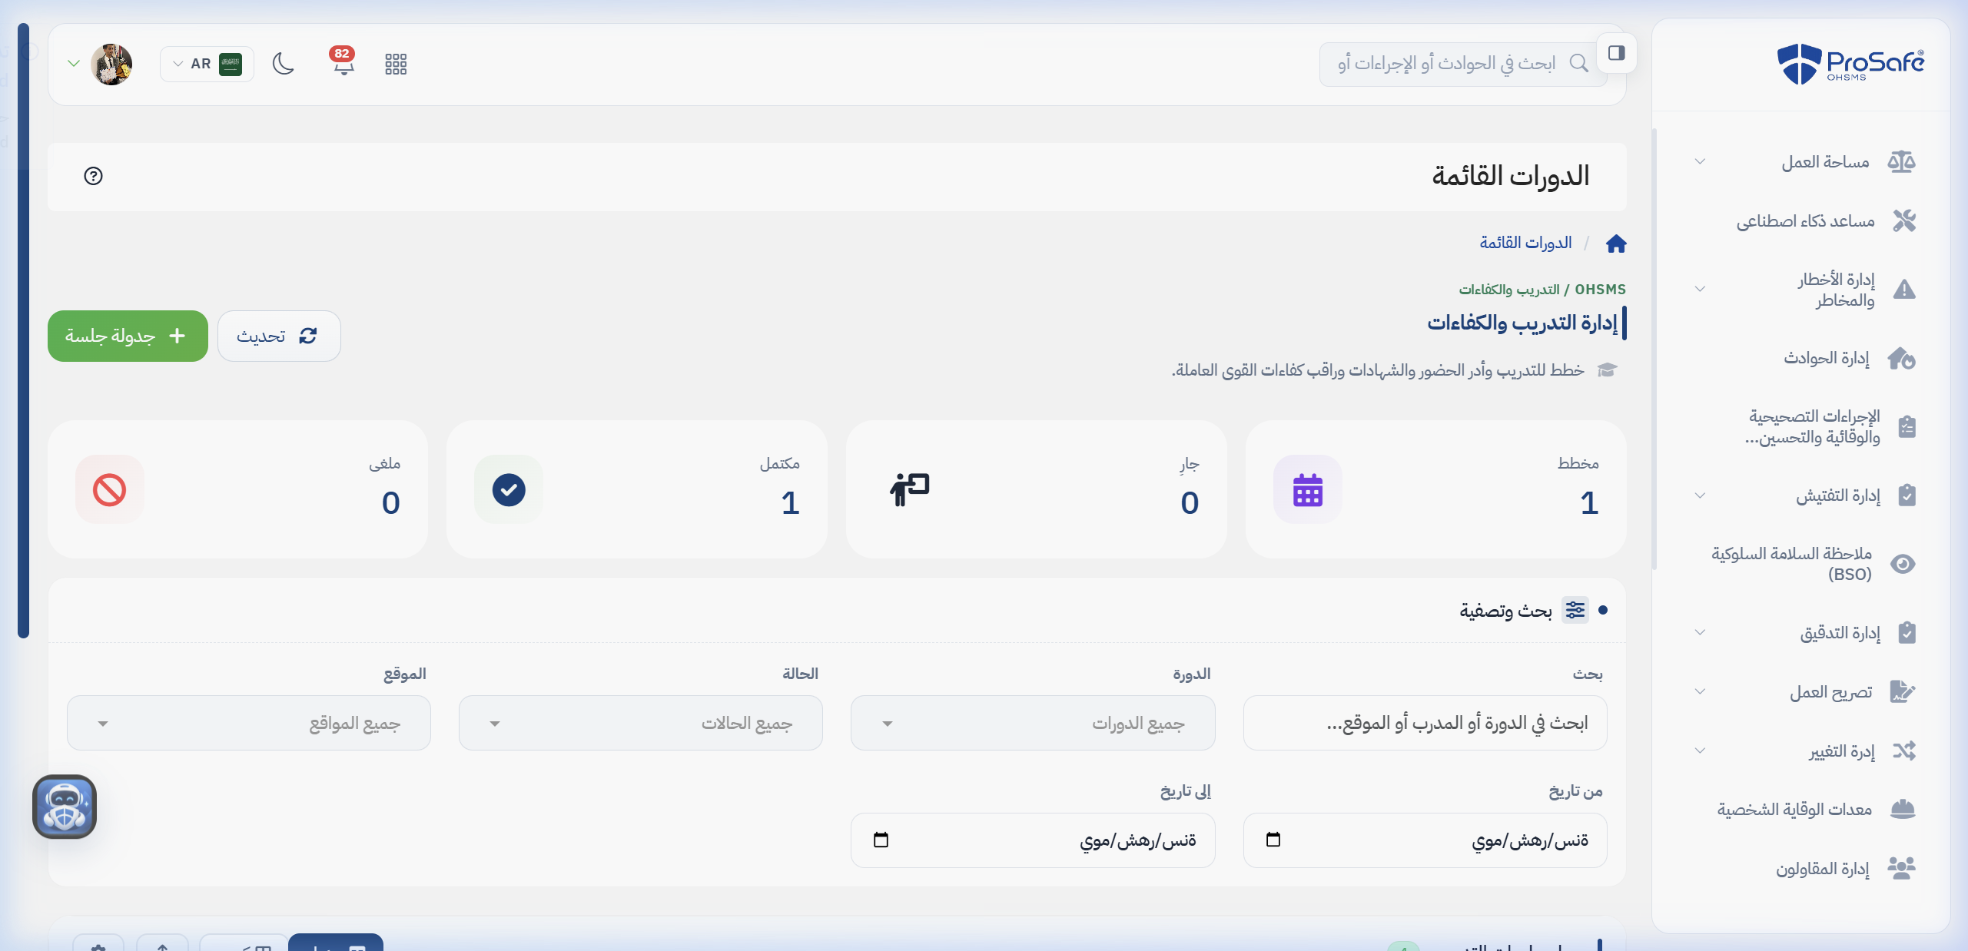Open the notifications bell with 82 badge

pos(343,63)
